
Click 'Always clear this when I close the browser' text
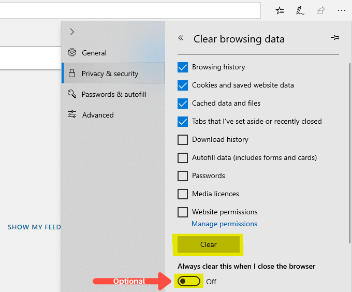click(246, 266)
